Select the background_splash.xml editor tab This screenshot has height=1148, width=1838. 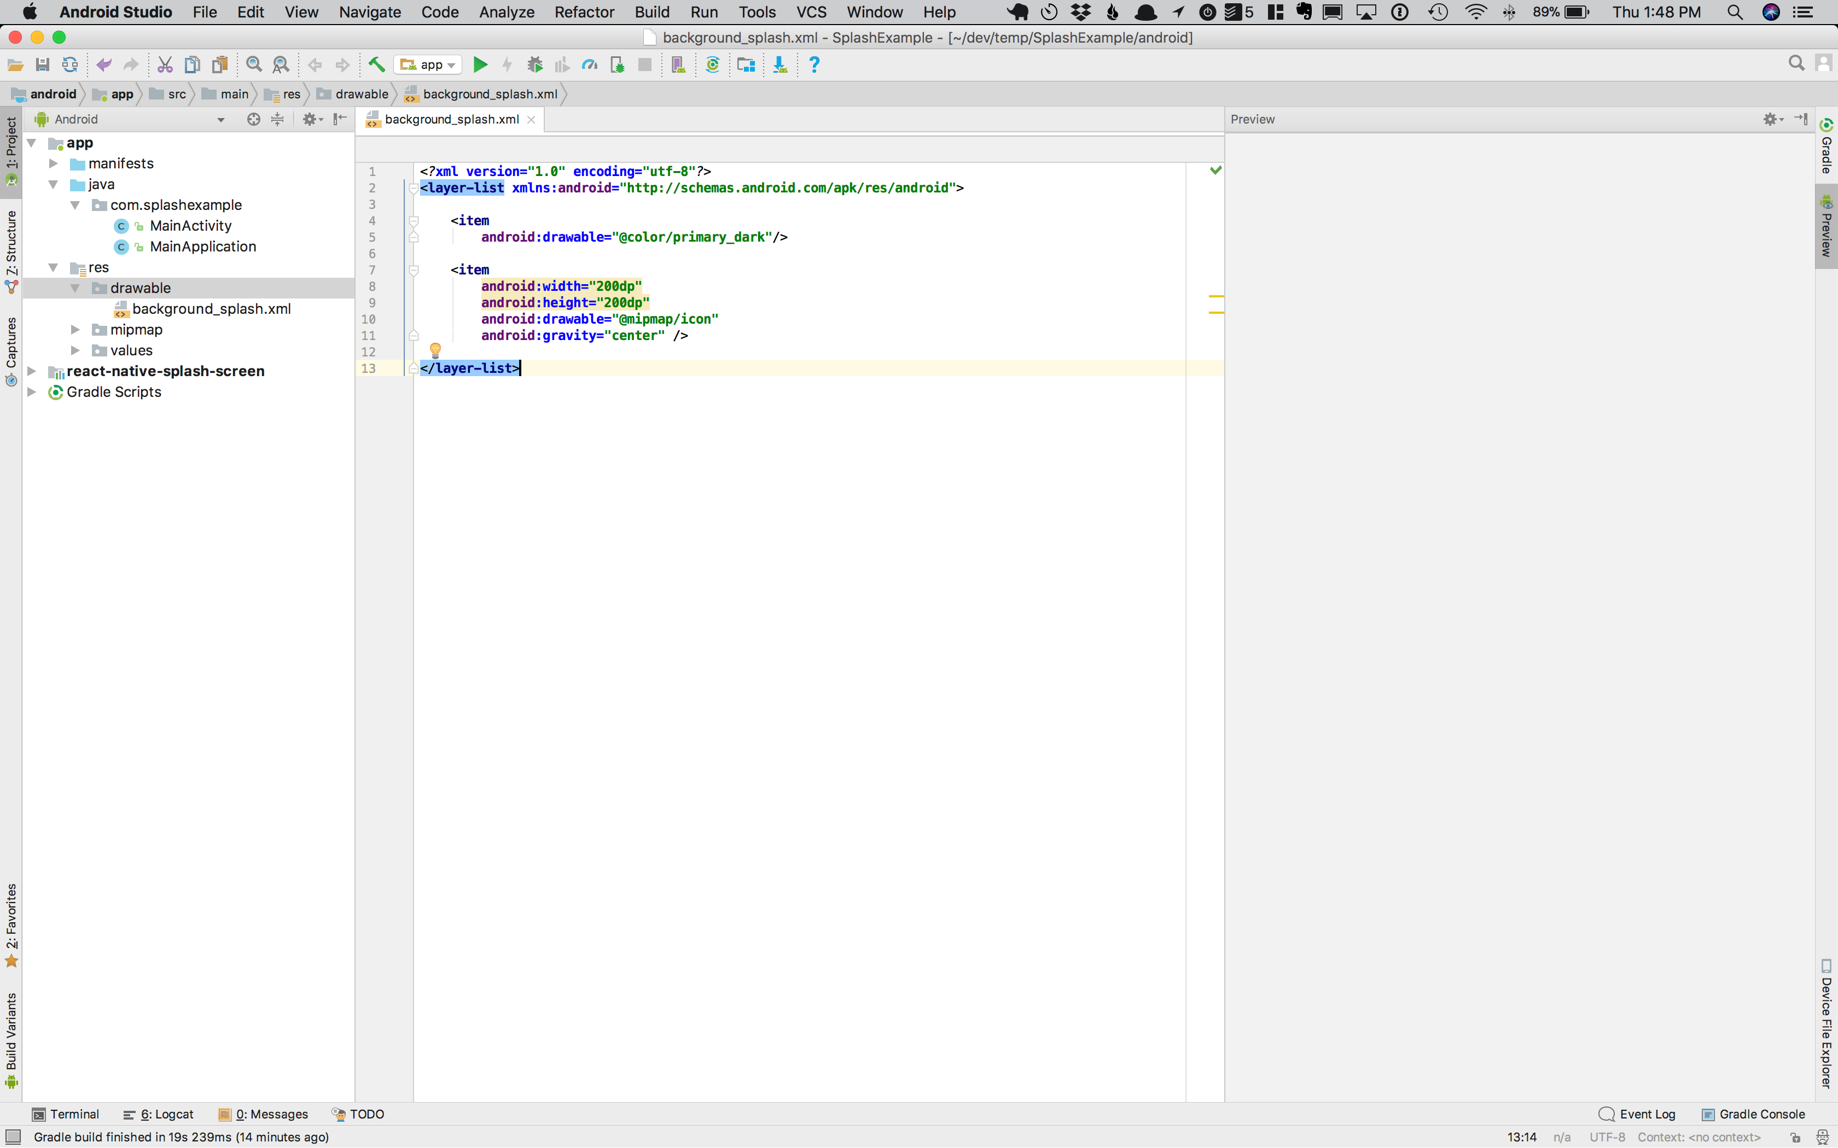coord(451,119)
